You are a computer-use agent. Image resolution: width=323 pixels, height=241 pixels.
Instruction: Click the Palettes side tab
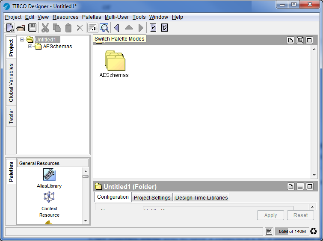pos(11,172)
